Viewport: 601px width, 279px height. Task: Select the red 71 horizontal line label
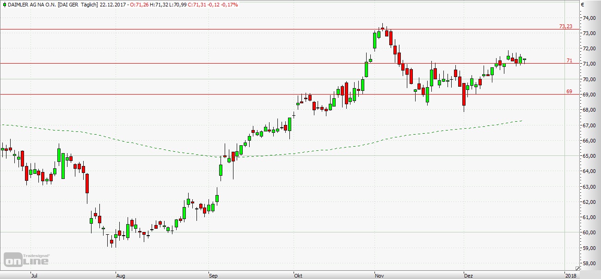pyautogui.click(x=570, y=60)
